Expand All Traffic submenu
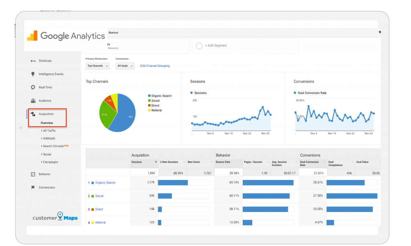Screen dimensions: 411x246 point(49,131)
